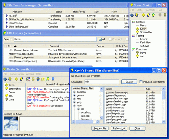Click the green-arc bulb icon in Kevin chat toolbar
This screenshot has height=139, width=169.
click(x=48, y=79)
